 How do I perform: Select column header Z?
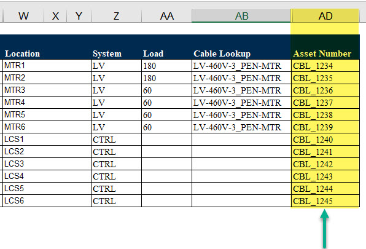(x=116, y=16)
